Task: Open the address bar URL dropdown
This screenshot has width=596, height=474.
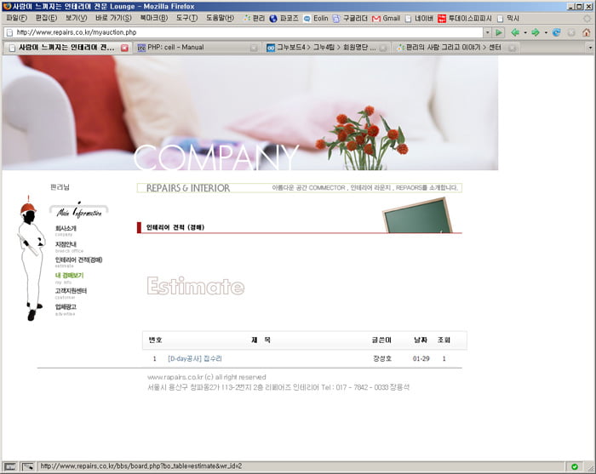Action: point(488,32)
